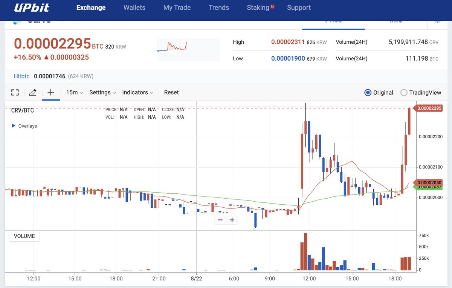The height and width of the screenshot is (288, 452).
Task: Click the High value 0.00002311
Action: coord(288,42)
